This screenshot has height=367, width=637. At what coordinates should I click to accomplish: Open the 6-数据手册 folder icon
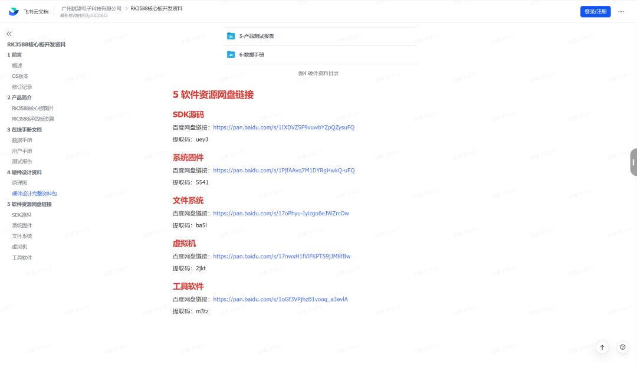coord(230,54)
